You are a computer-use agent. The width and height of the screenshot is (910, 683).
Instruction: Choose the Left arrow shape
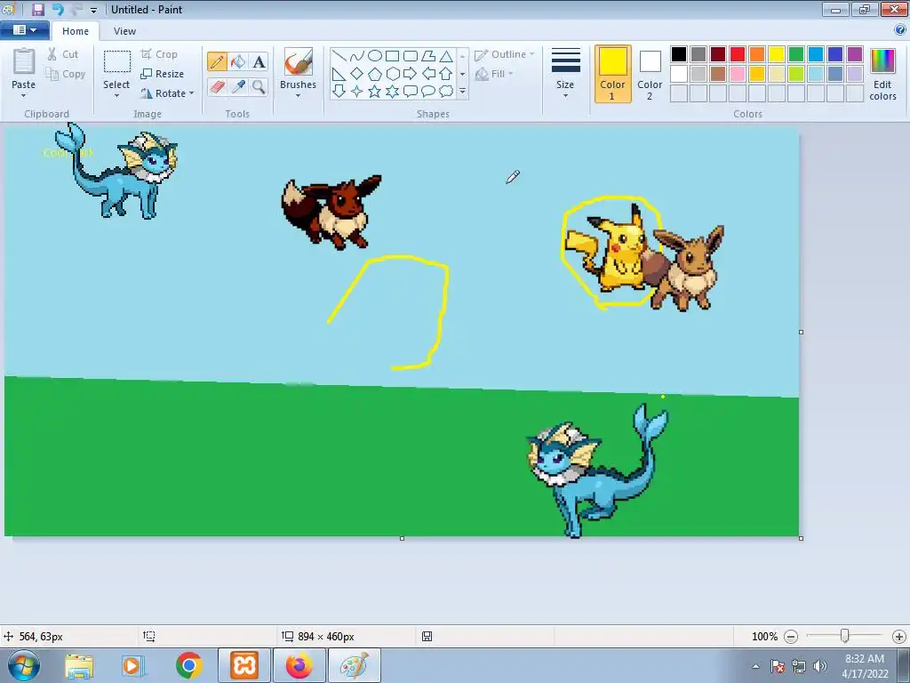point(428,74)
